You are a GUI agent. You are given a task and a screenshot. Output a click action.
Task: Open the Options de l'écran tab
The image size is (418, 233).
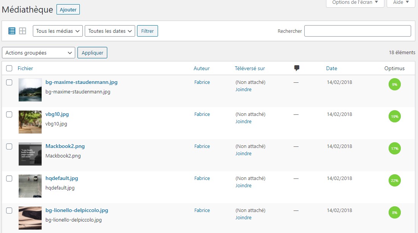[x=355, y=2]
